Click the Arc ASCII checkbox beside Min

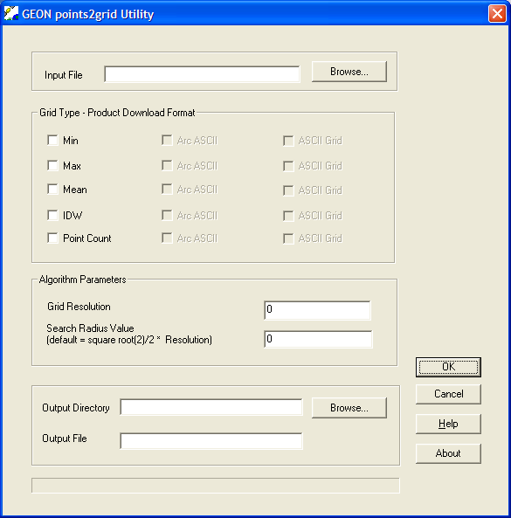[x=167, y=140]
